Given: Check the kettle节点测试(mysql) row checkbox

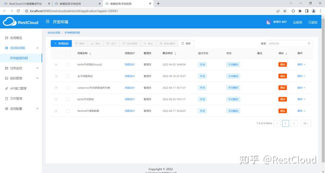Looking at the screenshot, I should (x=68, y=65).
